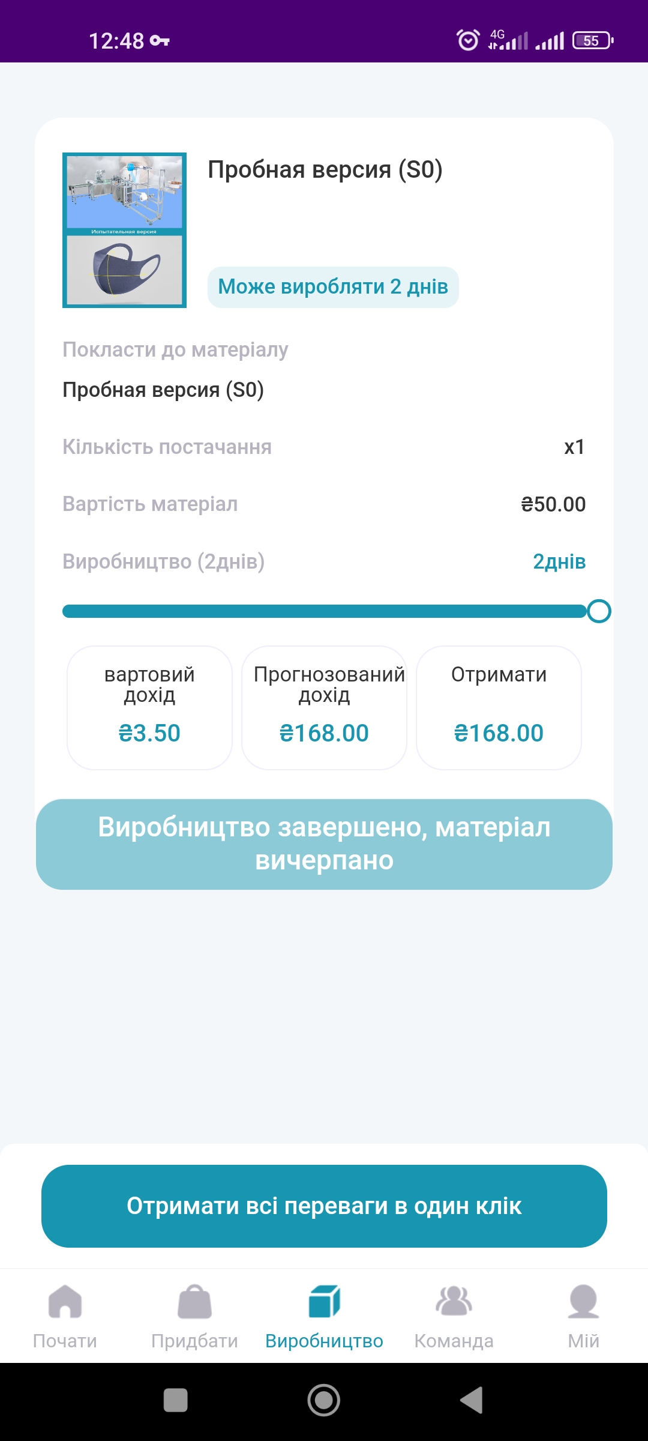Tap the Android recent apps square
The width and height of the screenshot is (648, 1441).
(175, 1400)
